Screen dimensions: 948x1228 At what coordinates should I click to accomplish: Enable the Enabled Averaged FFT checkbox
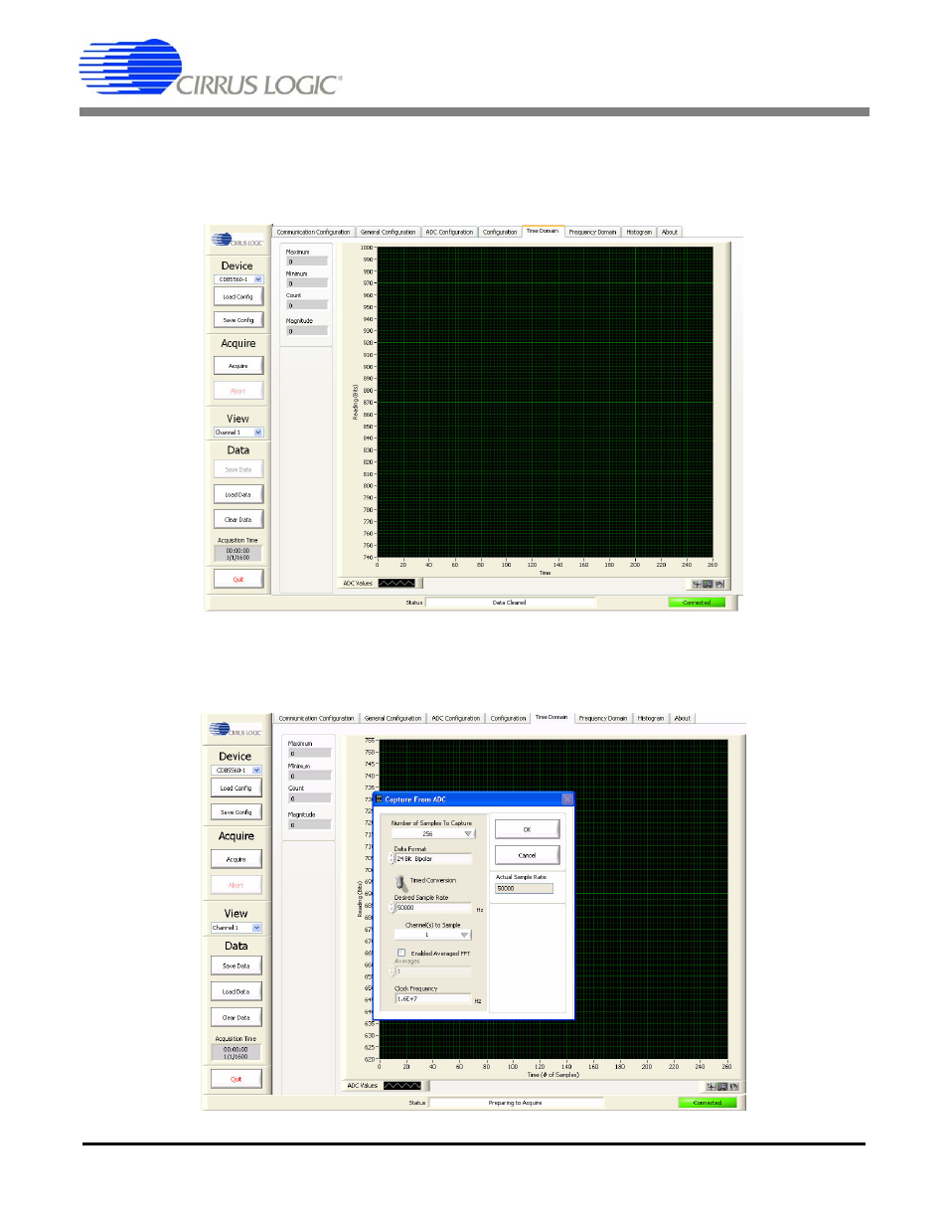click(x=401, y=953)
